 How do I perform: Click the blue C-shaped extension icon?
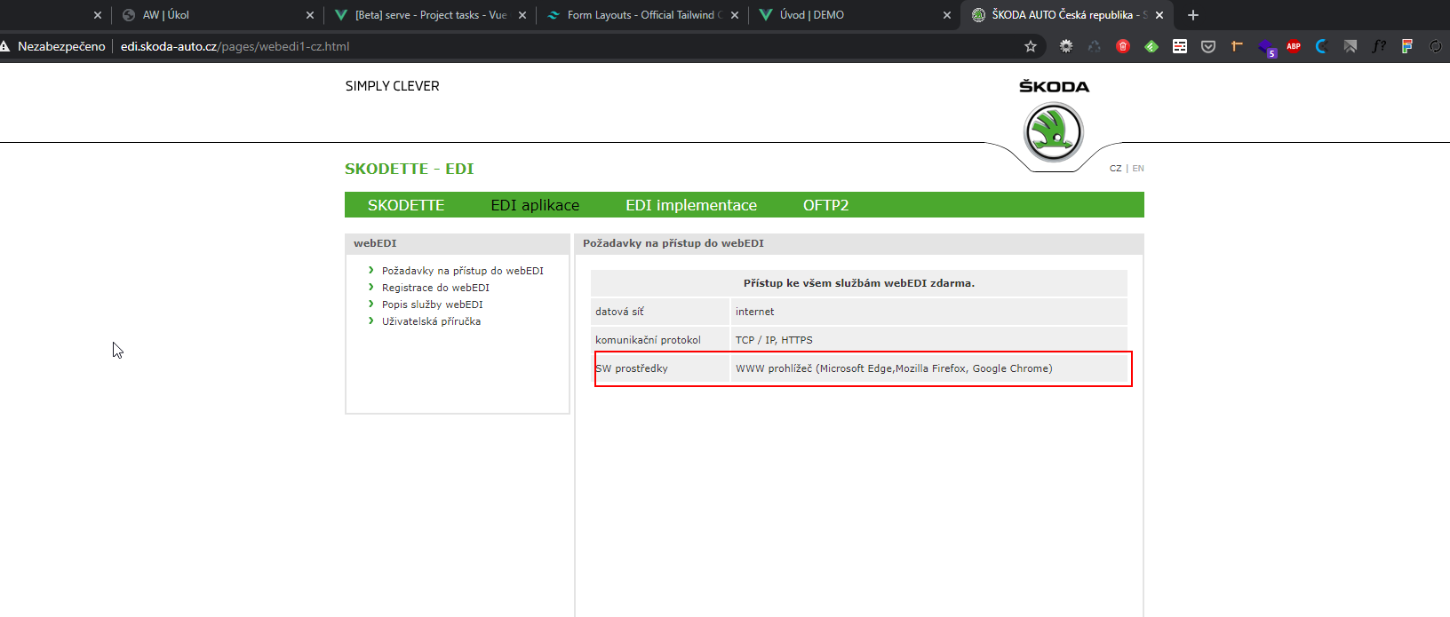pyautogui.click(x=1322, y=46)
